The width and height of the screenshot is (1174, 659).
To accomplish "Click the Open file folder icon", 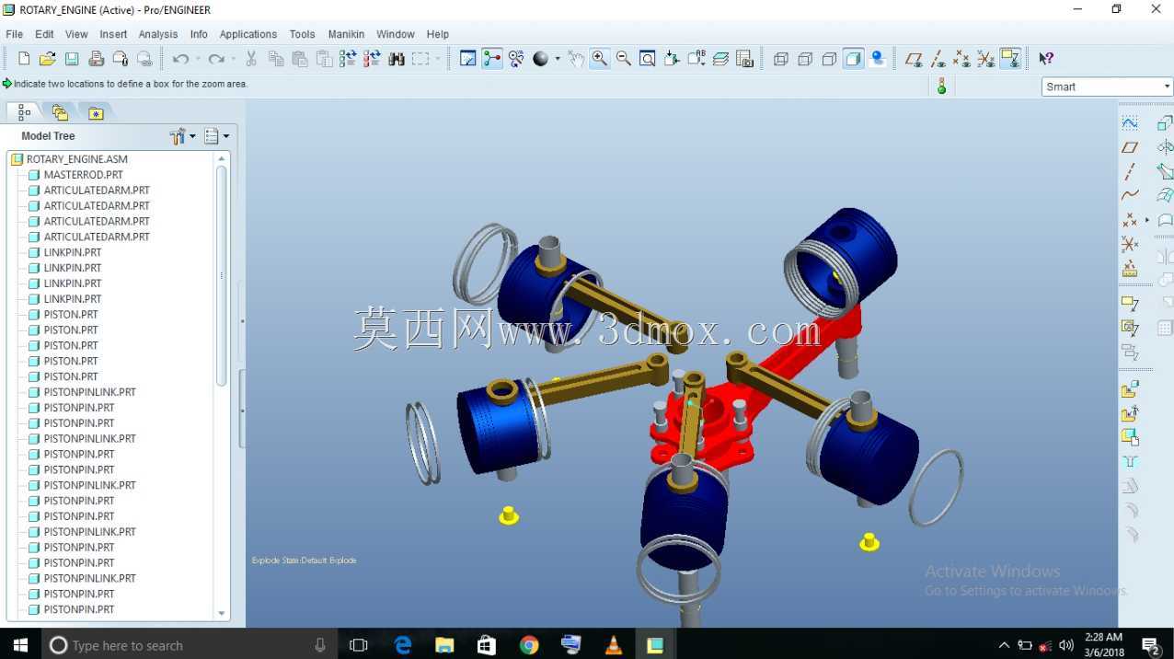I will click(x=48, y=59).
